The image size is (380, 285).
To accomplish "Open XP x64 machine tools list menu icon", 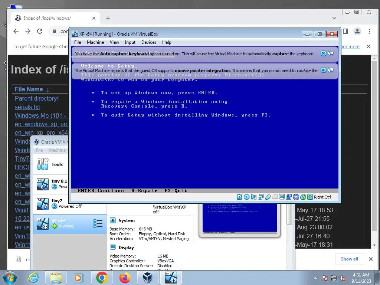I will [98, 223].
